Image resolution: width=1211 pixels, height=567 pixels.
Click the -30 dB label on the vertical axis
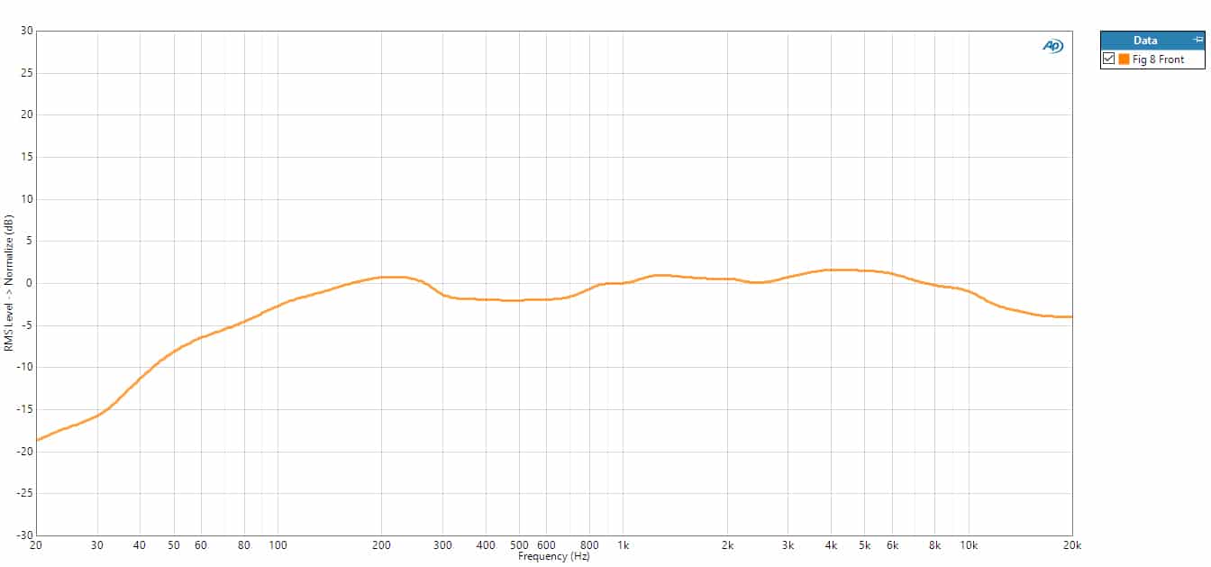coord(26,535)
